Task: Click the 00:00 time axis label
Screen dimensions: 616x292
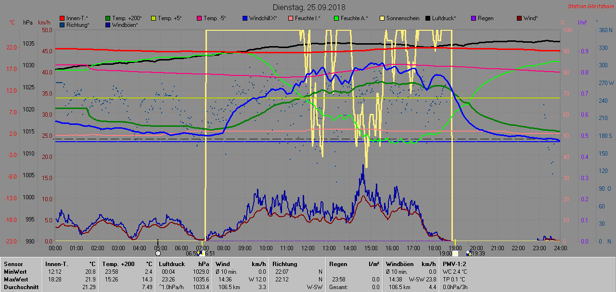Action: coord(55,248)
